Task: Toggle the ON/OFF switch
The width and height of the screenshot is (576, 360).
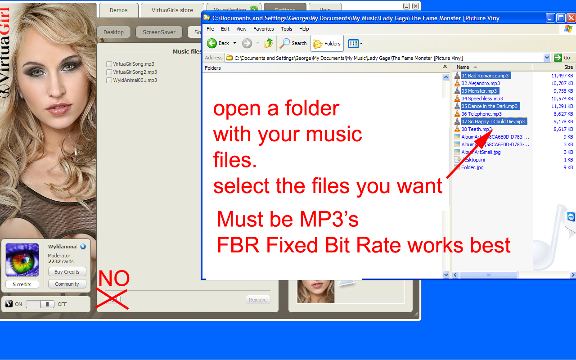Action: [x=40, y=304]
